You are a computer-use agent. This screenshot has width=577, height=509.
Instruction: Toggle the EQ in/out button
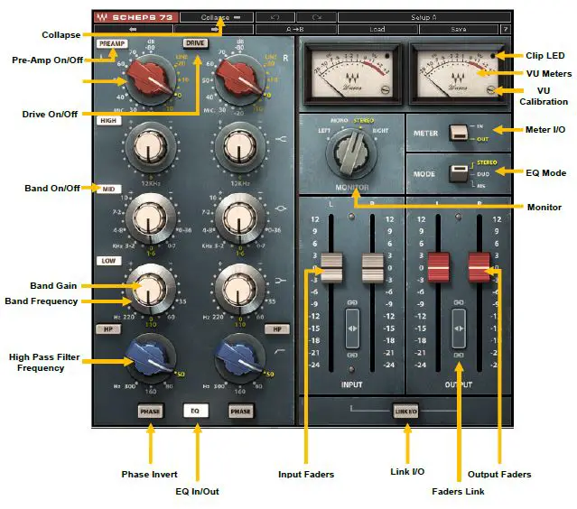tap(195, 411)
